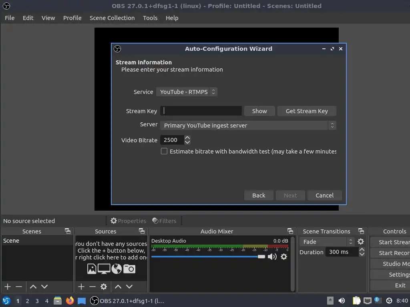Click the Studio Mode button
The image size is (410, 307).
pyautogui.click(x=390, y=264)
